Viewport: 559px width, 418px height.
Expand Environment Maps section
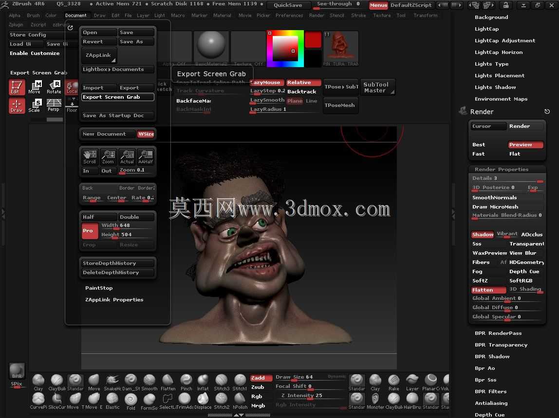pos(501,99)
